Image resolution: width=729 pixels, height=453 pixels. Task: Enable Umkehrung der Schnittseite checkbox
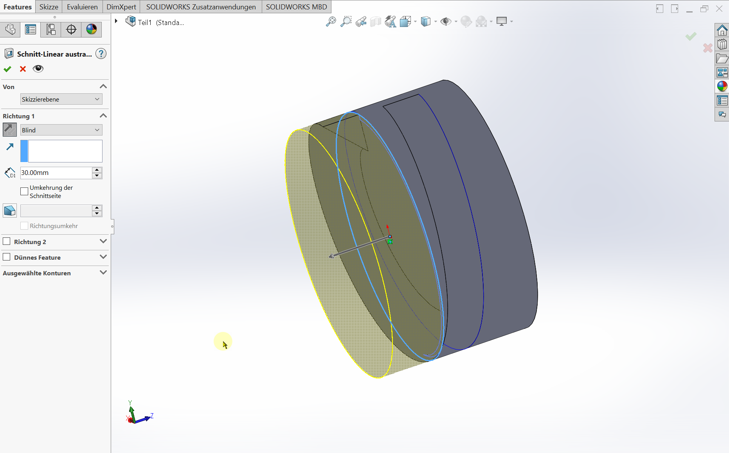pyautogui.click(x=24, y=191)
